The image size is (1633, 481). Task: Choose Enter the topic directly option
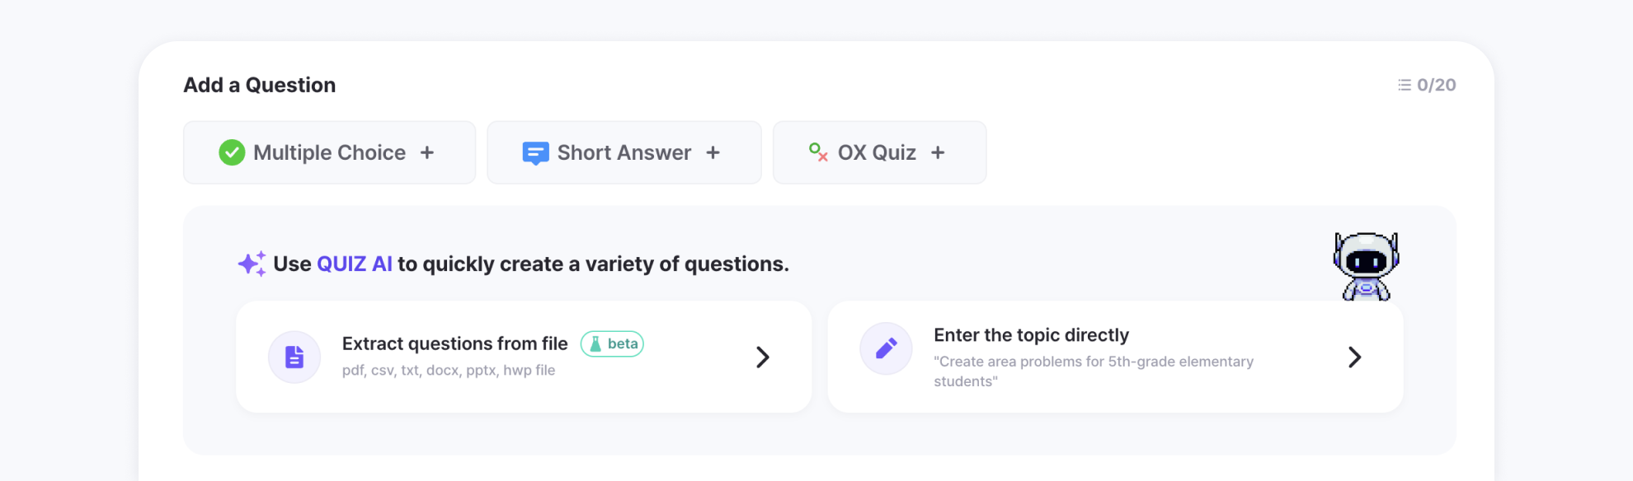coord(1031,335)
